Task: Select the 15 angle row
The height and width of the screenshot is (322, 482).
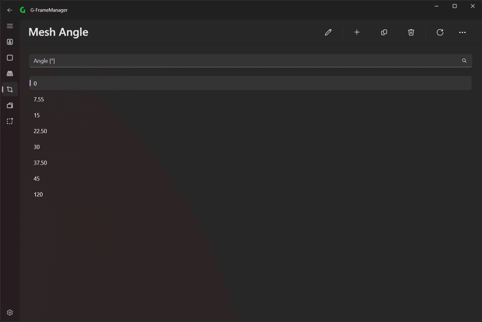Action: (x=250, y=115)
